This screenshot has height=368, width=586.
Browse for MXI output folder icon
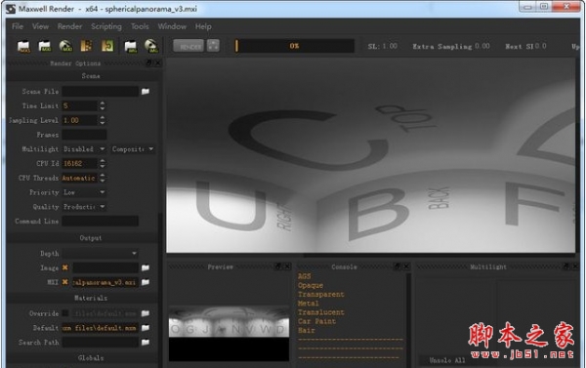point(146,282)
